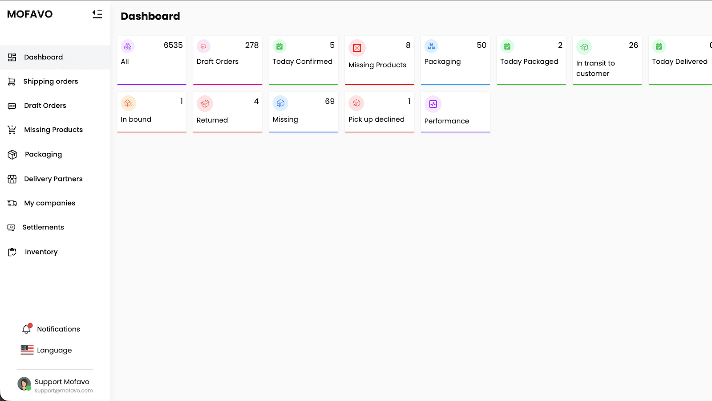Click the 278 count on Draft Orders card

tap(252, 45)
